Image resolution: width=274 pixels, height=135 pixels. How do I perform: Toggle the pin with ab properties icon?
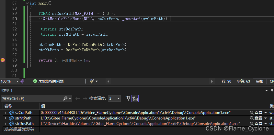pos(135,98)
